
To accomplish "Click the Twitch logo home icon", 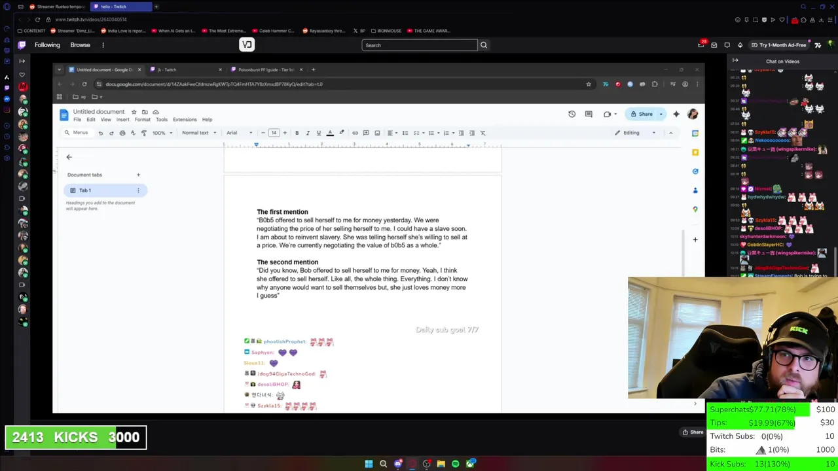I will click(22, 45).
